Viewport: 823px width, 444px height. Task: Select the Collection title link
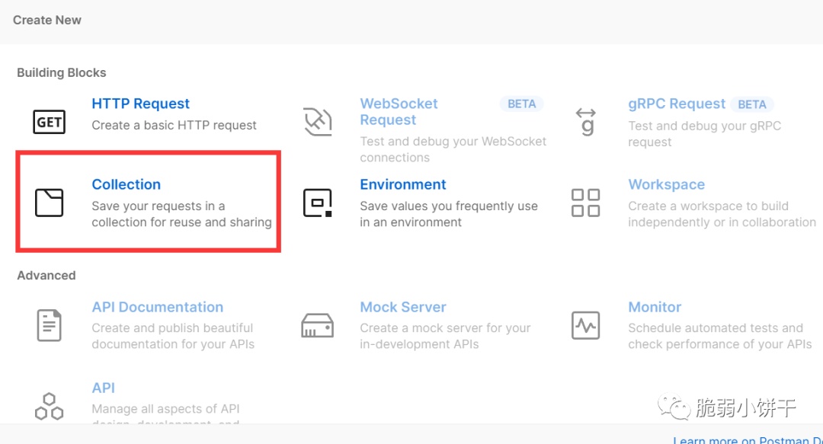(x=126, y=184)
